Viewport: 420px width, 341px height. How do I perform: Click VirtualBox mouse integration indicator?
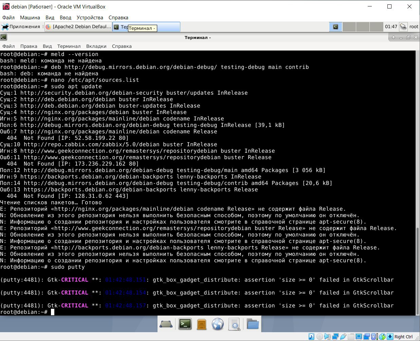tap(382, 337)
